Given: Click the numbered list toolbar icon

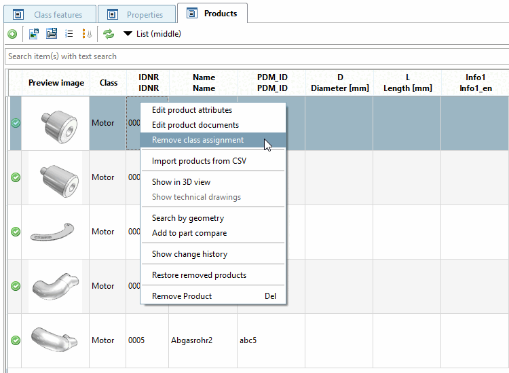Looking at the screenshot, I should coord(69,34).
